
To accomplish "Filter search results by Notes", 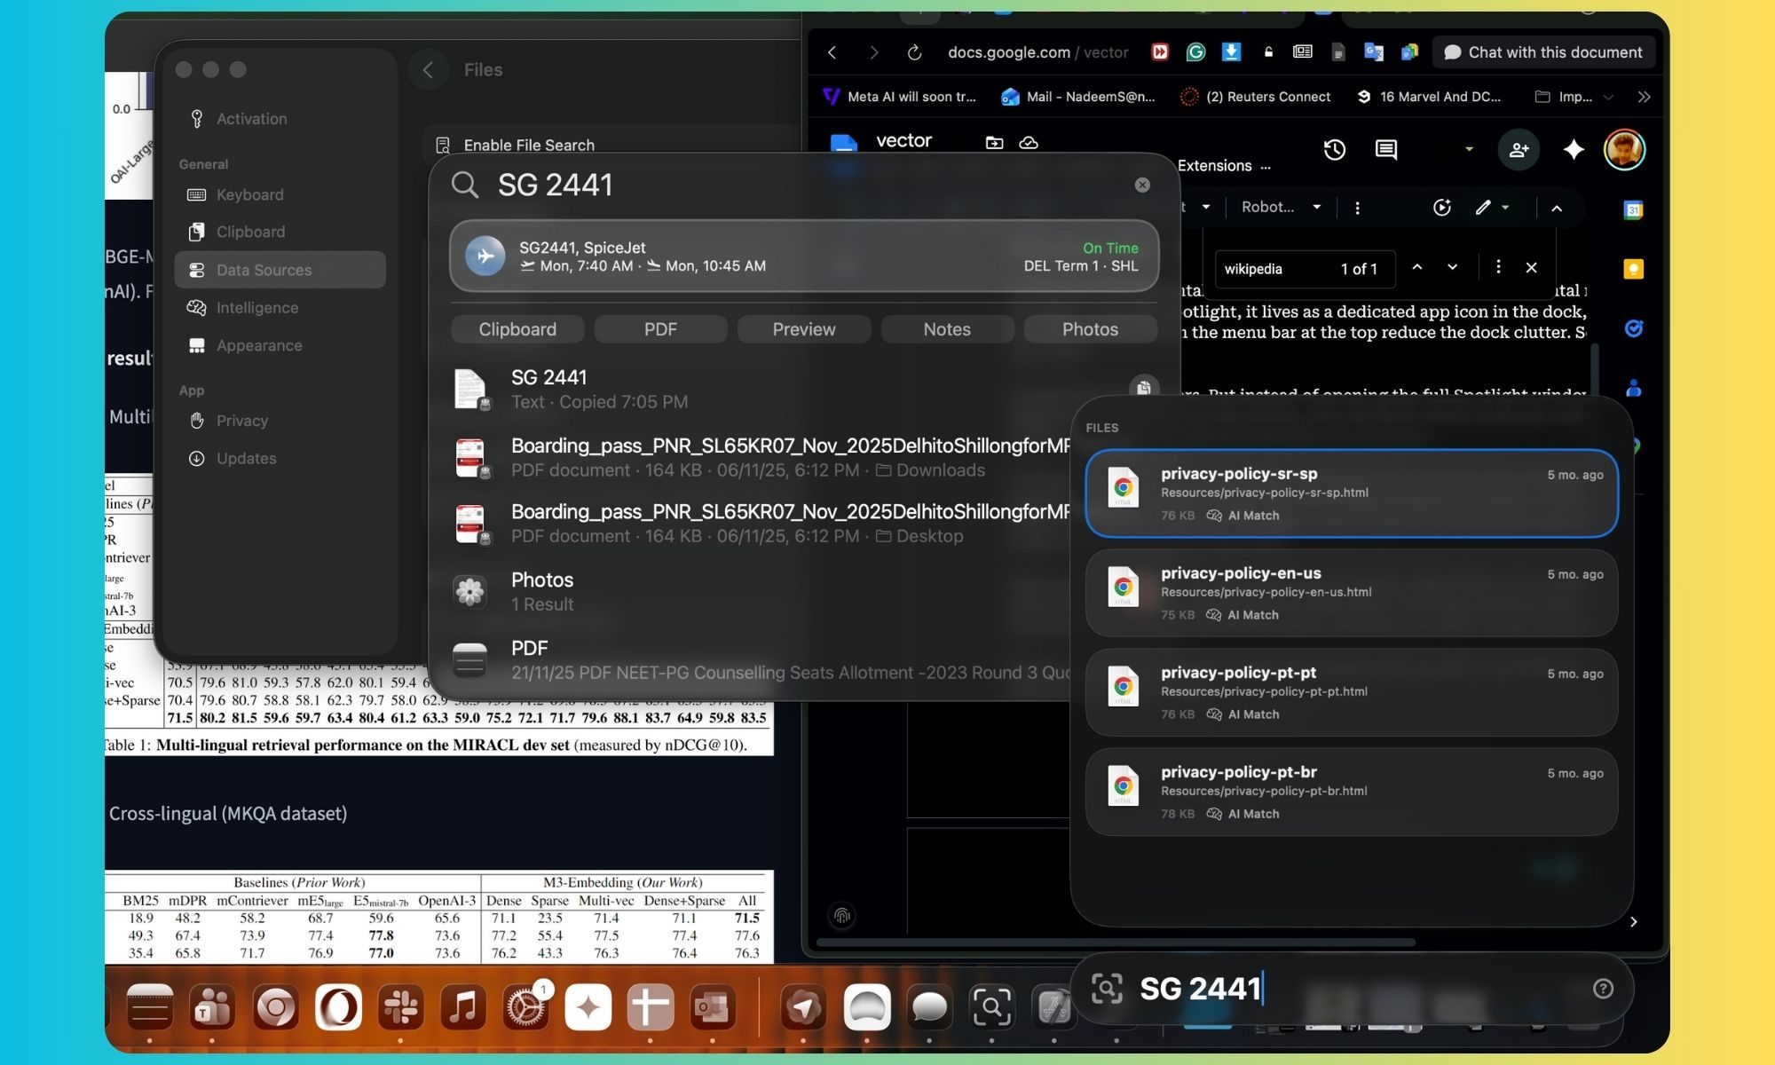I will tap(946, 328).
